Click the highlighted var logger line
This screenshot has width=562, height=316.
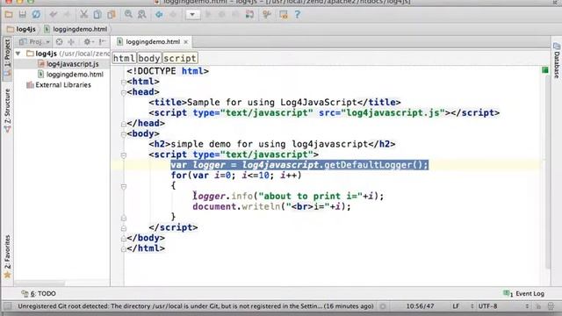click(299, 165)
